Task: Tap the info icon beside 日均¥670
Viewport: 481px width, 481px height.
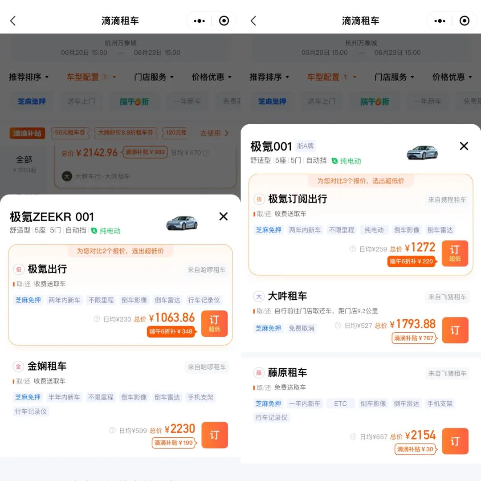Action: pyautogui.click(x=207, y=152)
